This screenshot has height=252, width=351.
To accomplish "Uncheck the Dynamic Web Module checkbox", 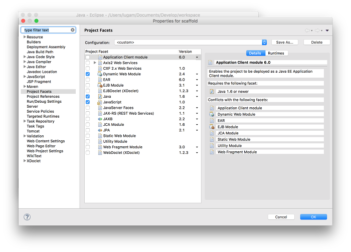I will (88, 74).
